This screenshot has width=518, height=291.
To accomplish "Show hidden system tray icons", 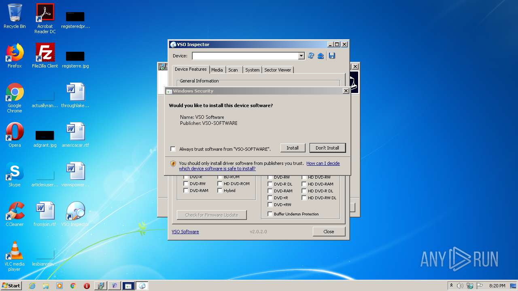I will coord(451,286).
